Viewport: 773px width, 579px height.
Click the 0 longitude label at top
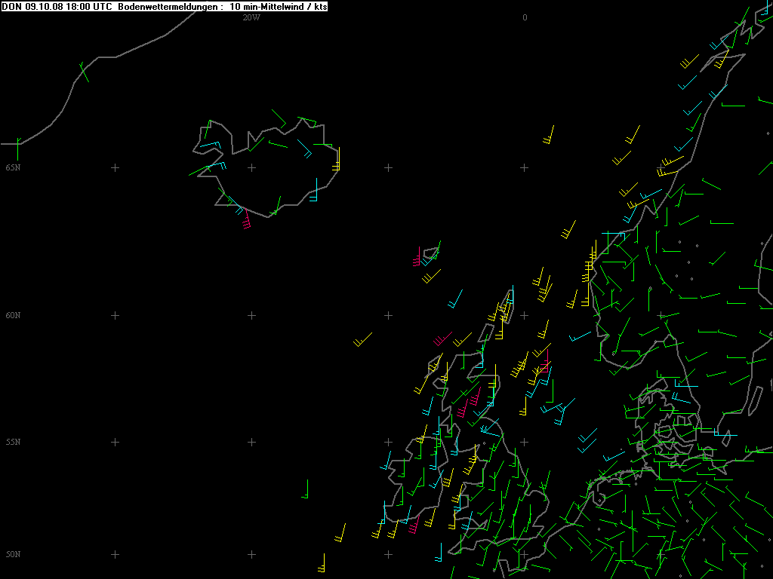[525, 18]
